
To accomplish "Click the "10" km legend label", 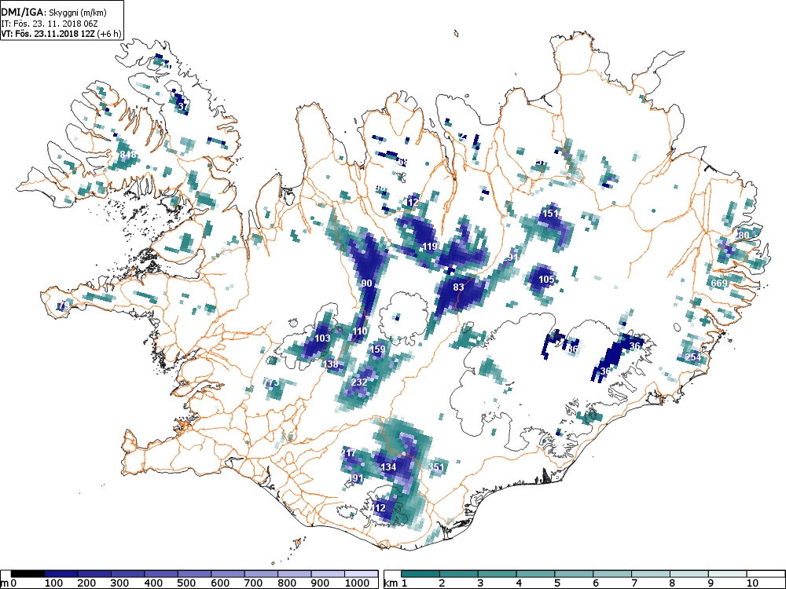I will 752,584.
